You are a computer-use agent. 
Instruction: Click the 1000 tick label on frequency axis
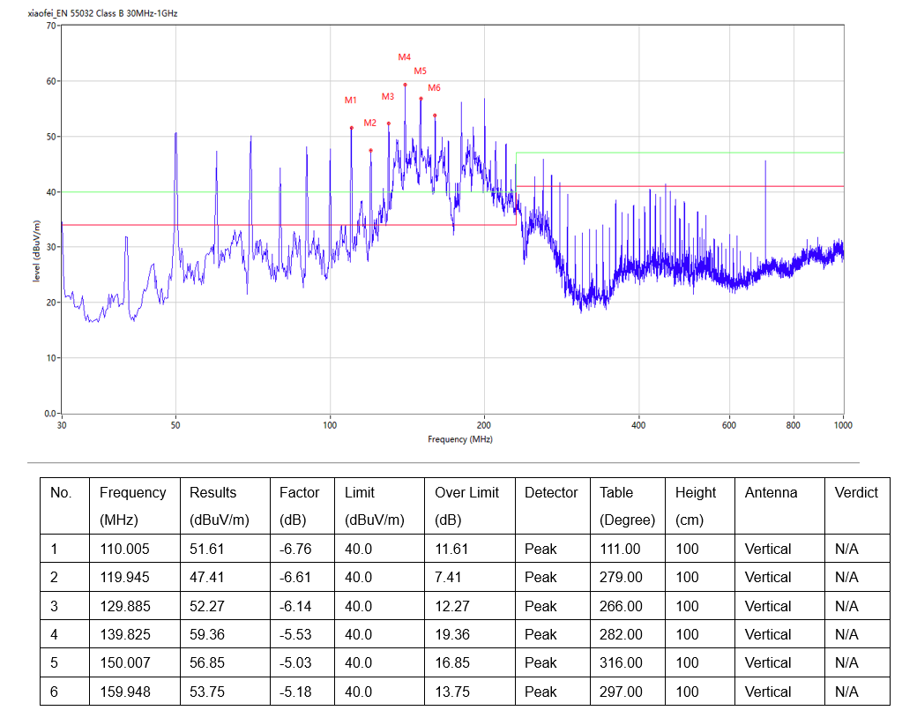[x=843, y=425]
